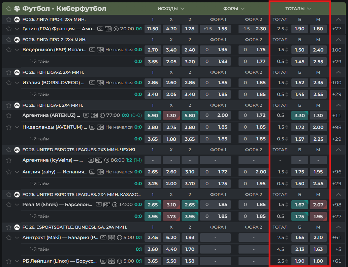The height and width of the screenshot is (267, 348).
Task: Collapse the Нидерланды (AVENTUM) match row chevron
Action: click(17, 127)
